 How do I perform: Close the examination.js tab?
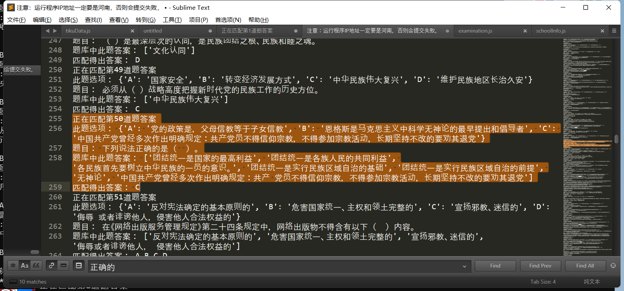click(x=525, y=31)
